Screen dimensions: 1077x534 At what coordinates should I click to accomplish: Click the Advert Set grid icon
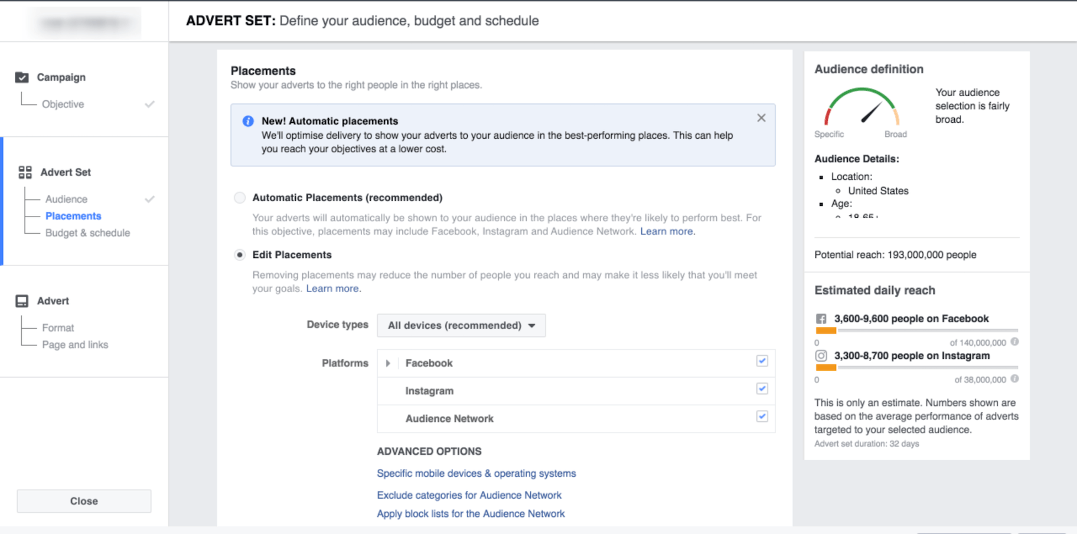point(25,172)
